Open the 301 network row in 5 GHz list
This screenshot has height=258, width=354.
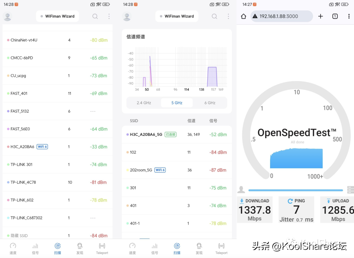tap(177, 188)
